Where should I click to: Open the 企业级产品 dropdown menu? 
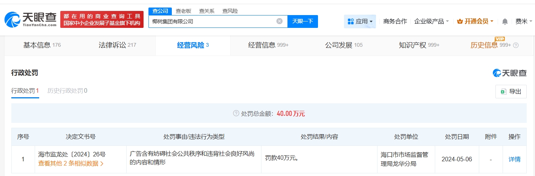431,21
